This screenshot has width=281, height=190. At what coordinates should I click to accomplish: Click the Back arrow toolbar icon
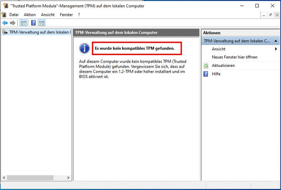tap(5, 23)
